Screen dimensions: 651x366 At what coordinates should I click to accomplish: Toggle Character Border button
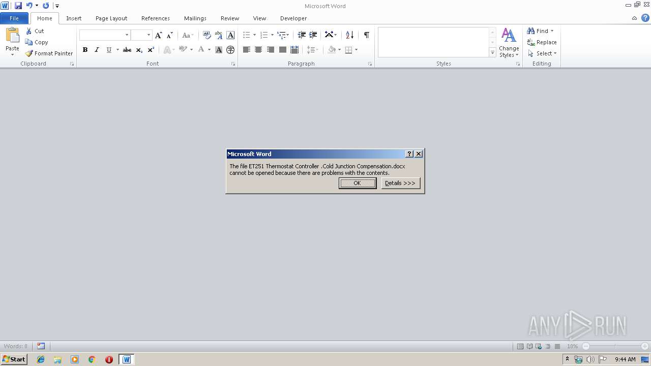[x=230, y=35]
